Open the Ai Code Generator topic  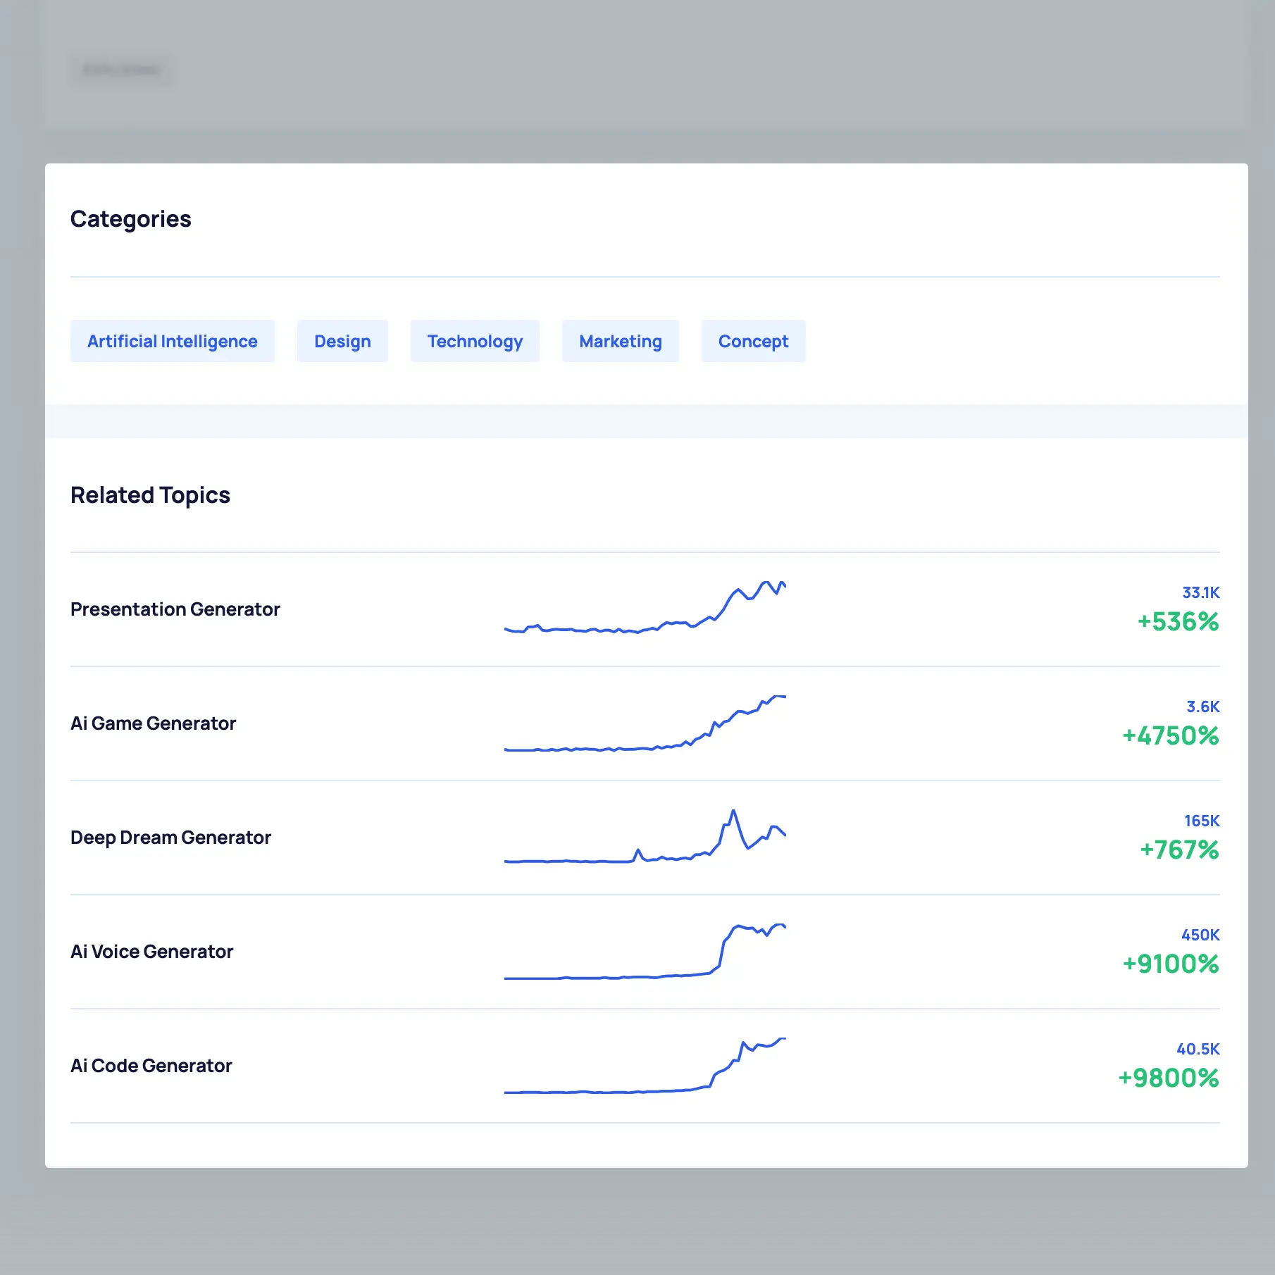(x=151, y=1066)
